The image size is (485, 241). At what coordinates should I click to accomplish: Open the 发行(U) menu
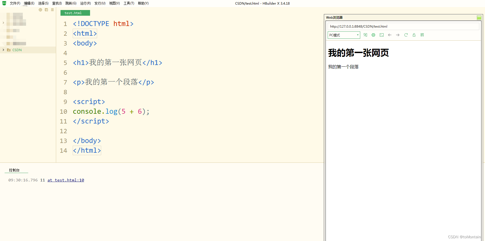click(100, 3)
